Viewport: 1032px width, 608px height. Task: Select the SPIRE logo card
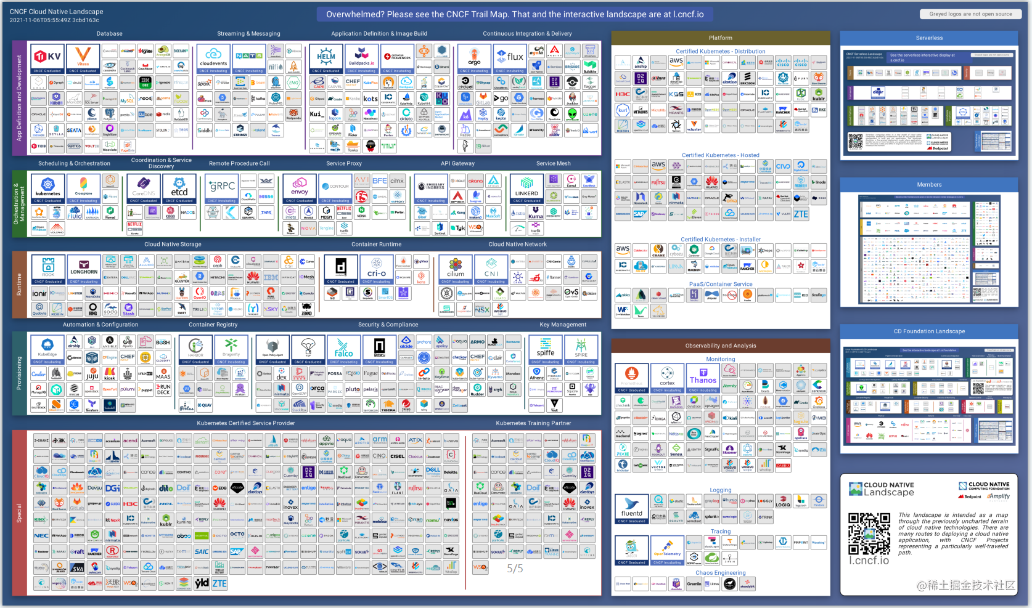click(581, 349)
